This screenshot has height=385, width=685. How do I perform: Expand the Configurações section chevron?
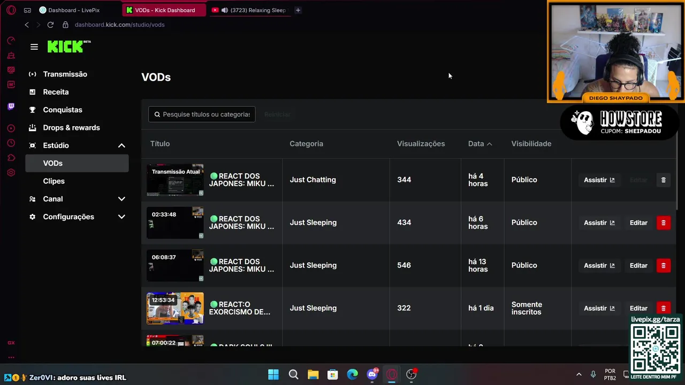pyautogui.click(x=121, y=217)
